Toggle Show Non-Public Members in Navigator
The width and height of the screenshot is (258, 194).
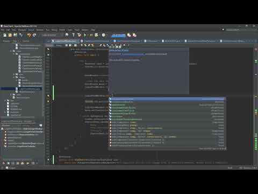18,163
